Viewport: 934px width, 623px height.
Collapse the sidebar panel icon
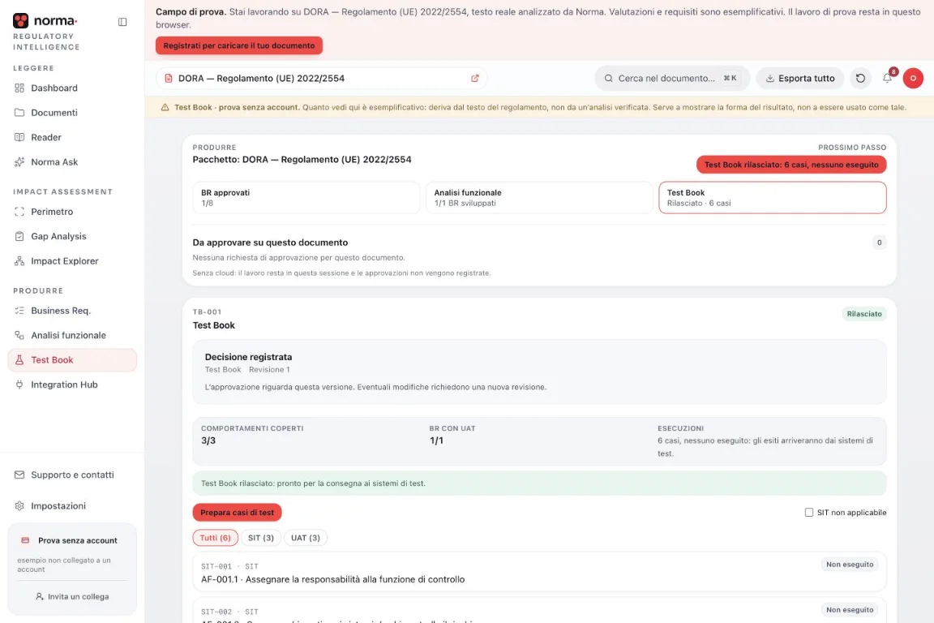point(122,22)
